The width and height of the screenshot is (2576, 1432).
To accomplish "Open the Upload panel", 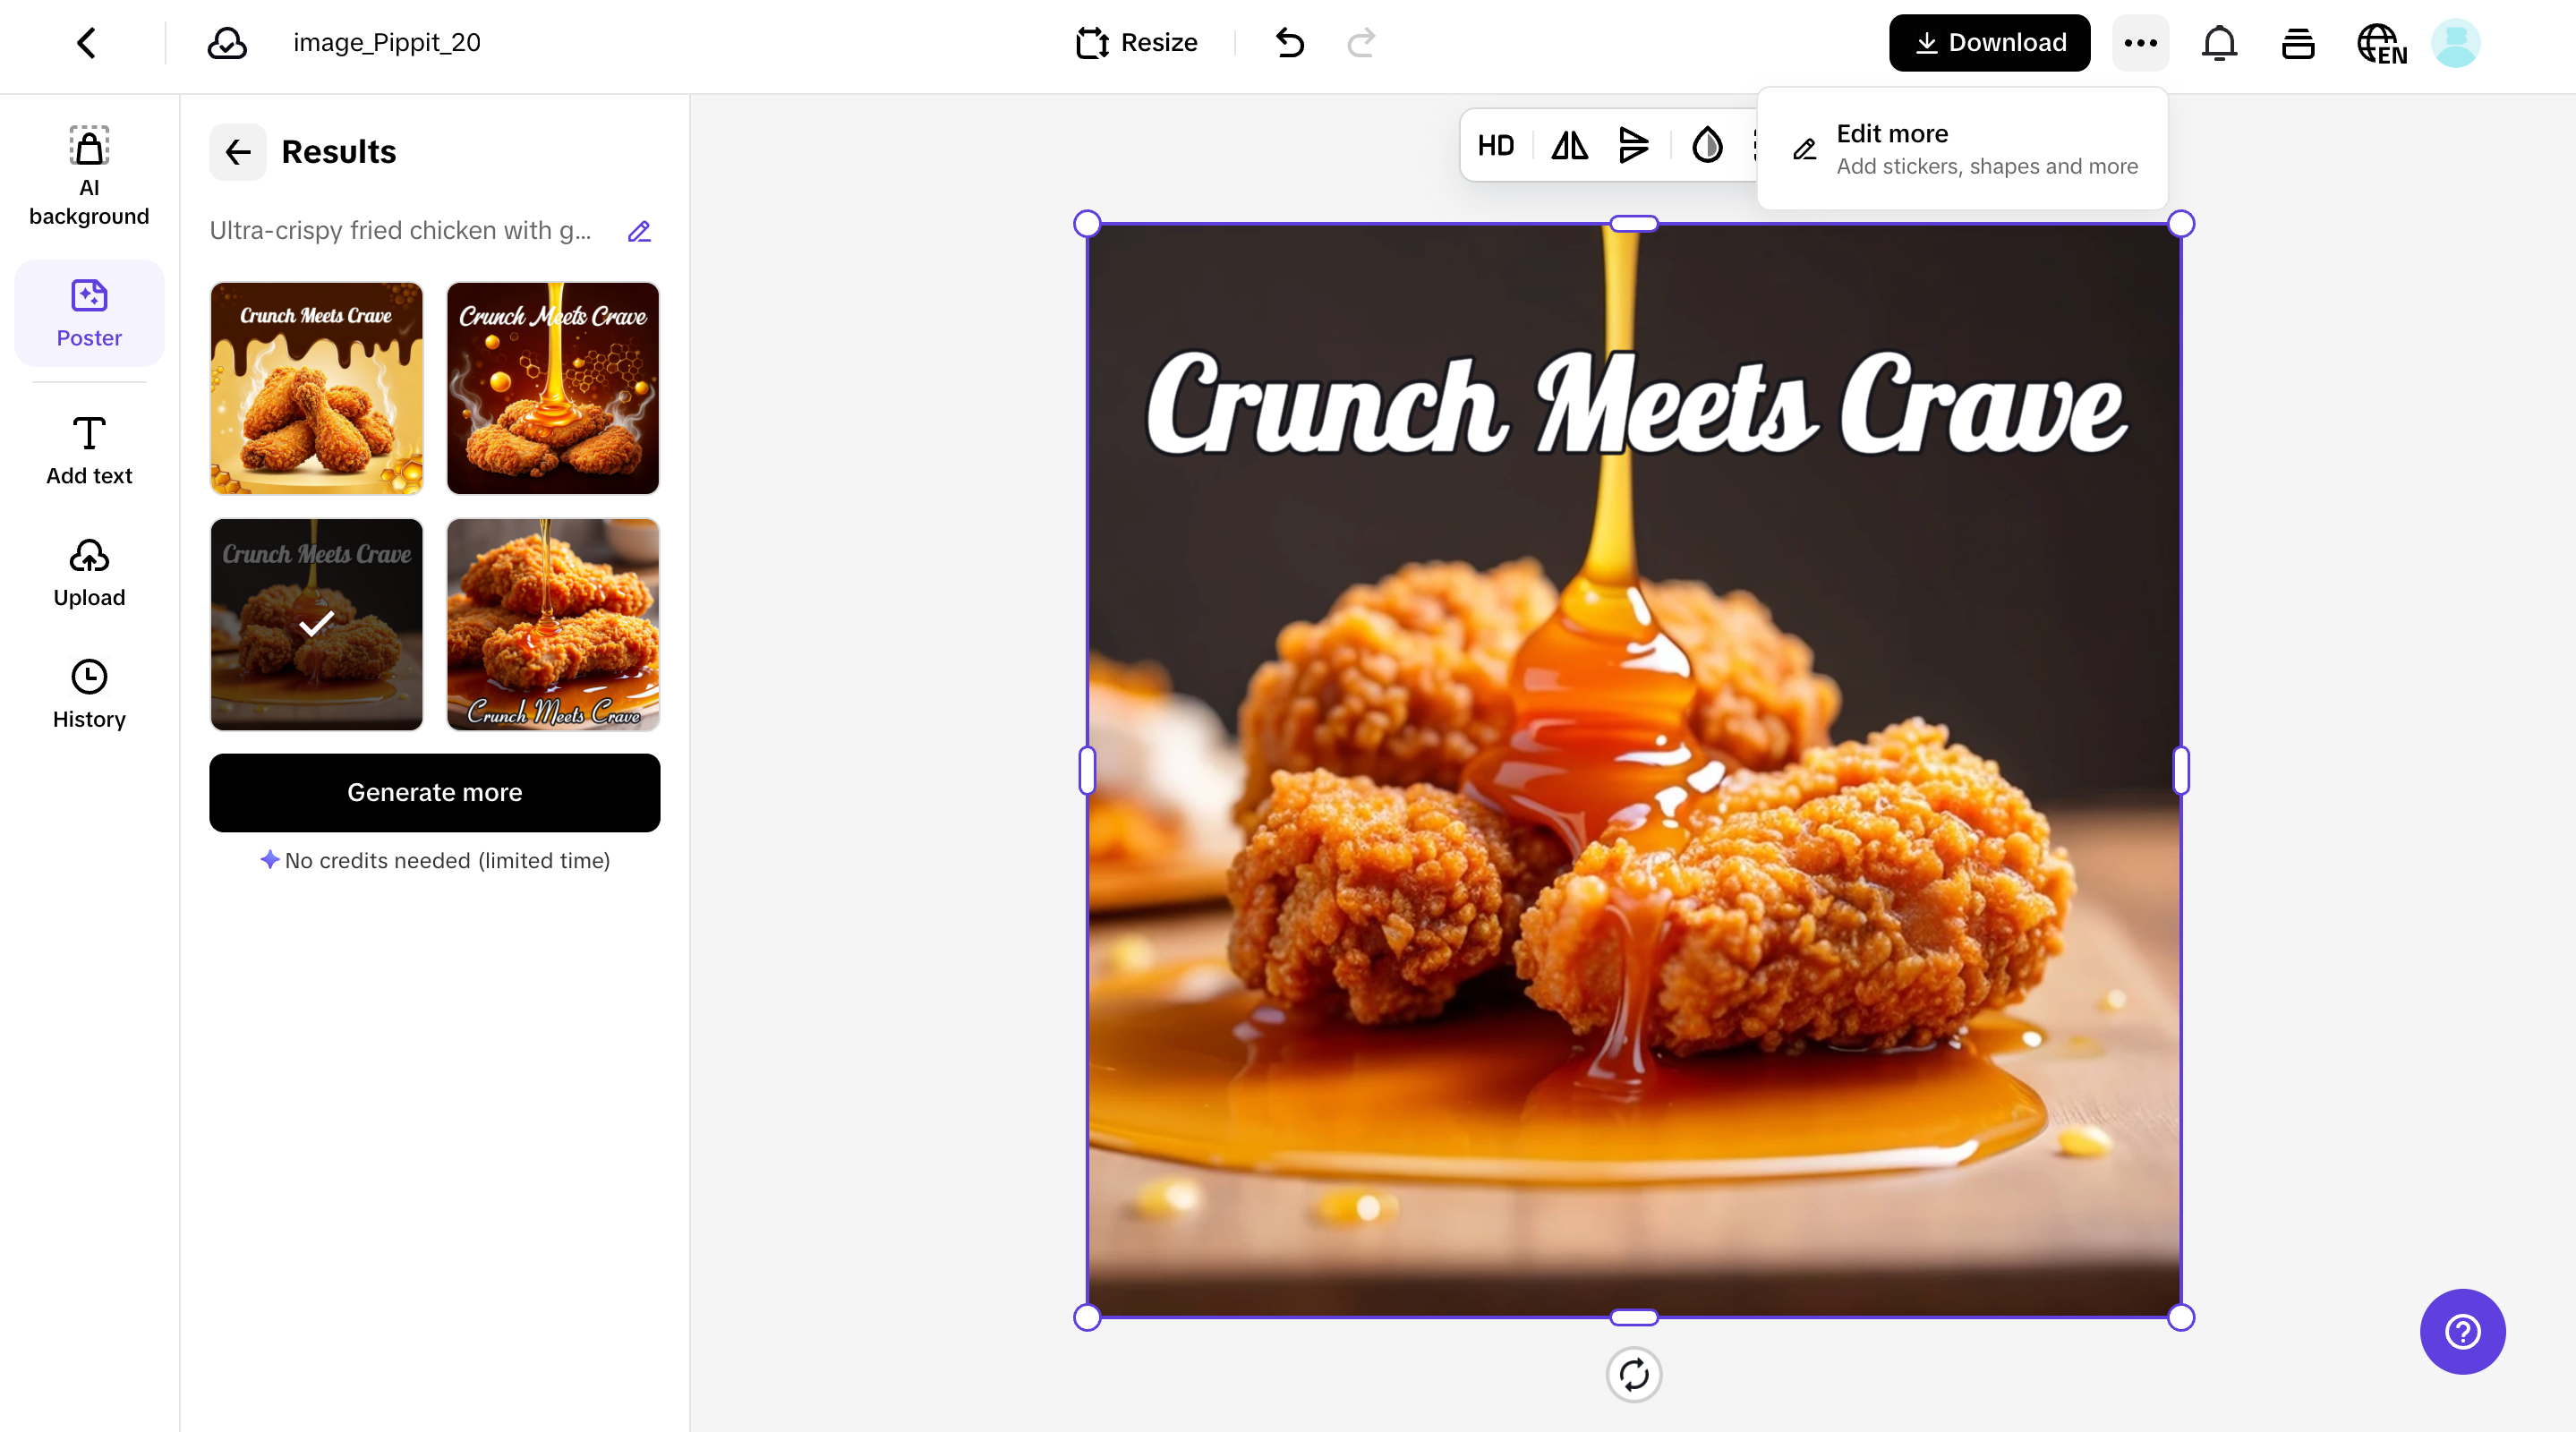I will (89, 570).
